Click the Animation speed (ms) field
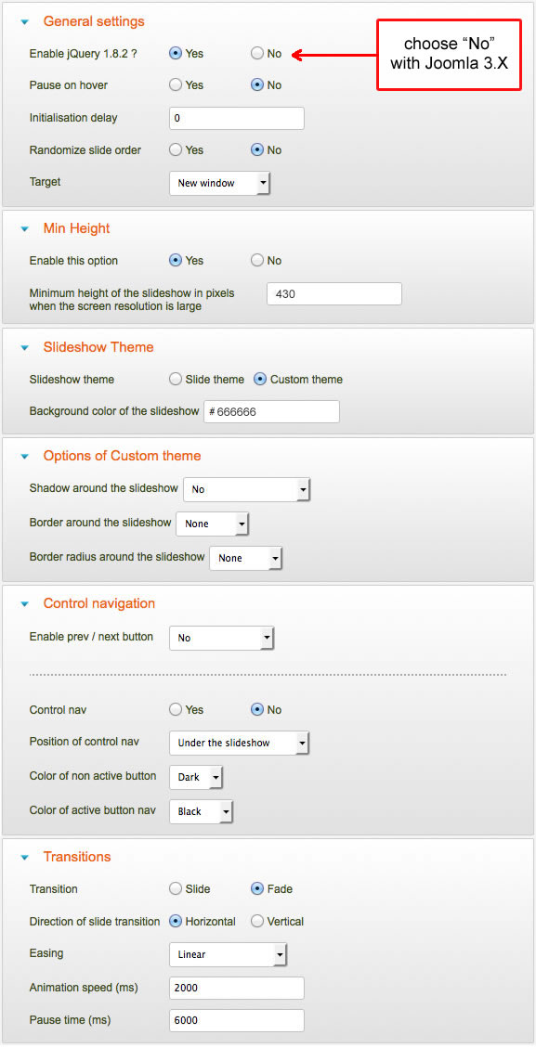Viewport: 536px width, 1048px height. [x=237, y=988]
